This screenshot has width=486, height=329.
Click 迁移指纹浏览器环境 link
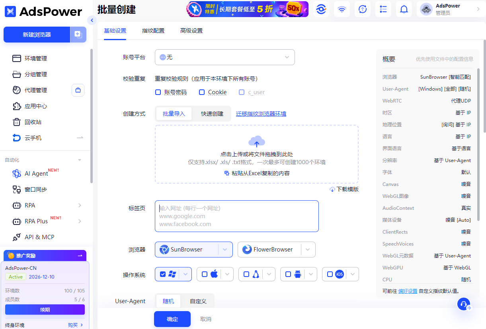tap(261, 114)
